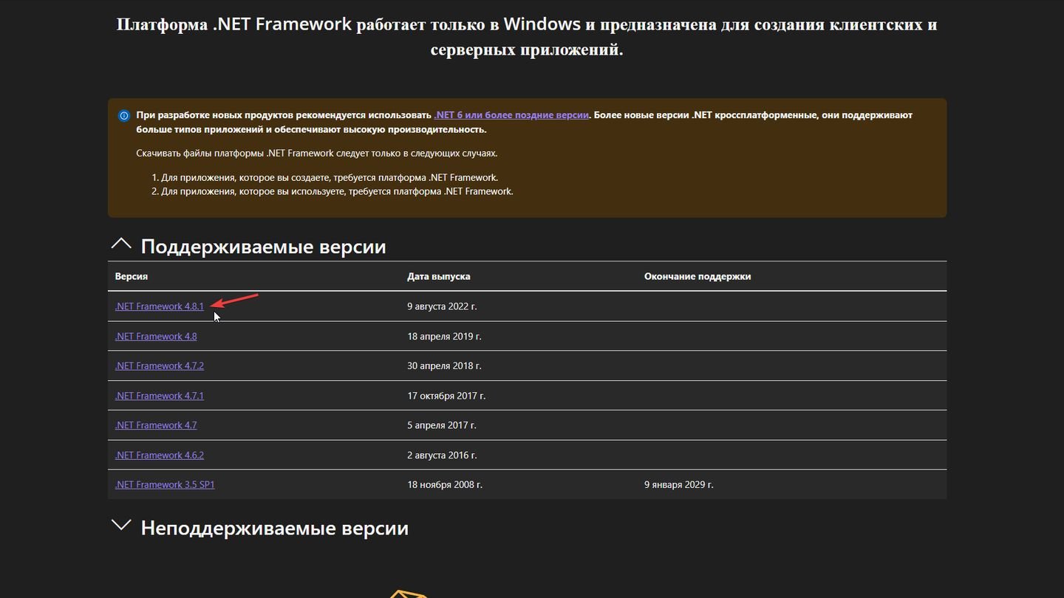Click the date "5 апреля 2017 г."

click(x=442, y=425)
